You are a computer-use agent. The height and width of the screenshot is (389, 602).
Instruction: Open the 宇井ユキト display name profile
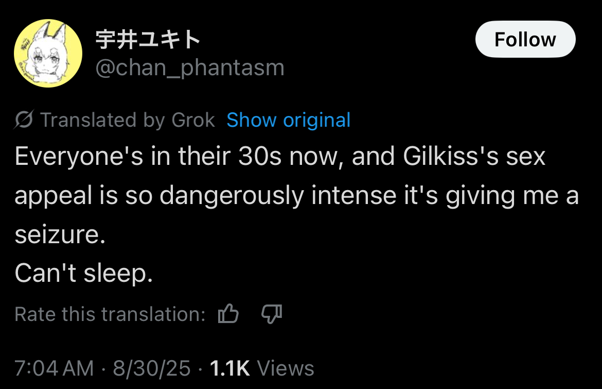[x=148, y=39]
